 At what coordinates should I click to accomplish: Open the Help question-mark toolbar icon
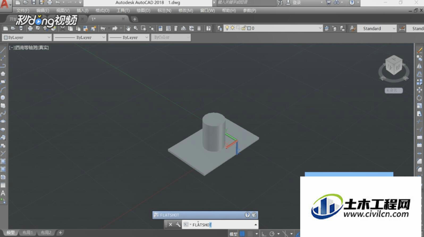(x=209, y=28)
